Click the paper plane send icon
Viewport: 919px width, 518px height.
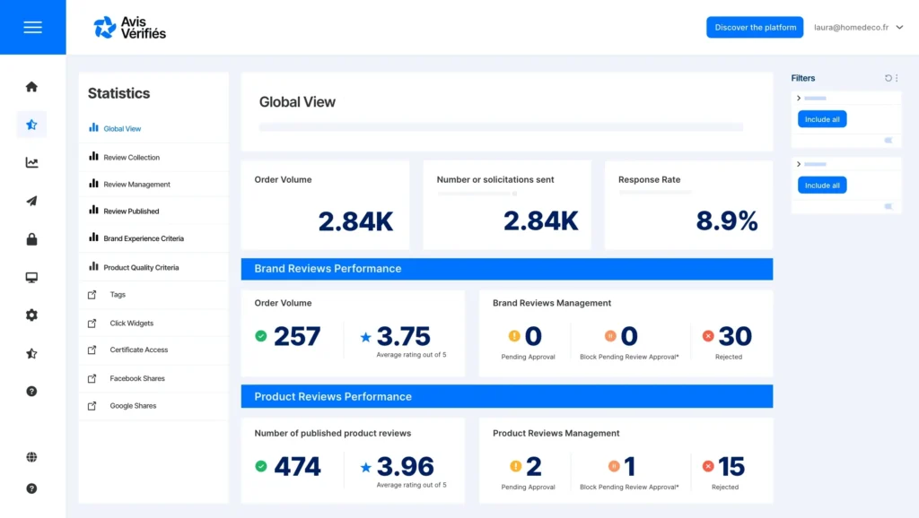tap(31, 201)
